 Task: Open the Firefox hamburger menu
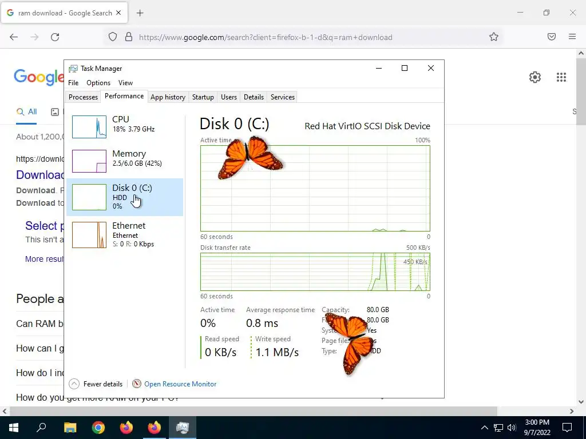(572, 37)
